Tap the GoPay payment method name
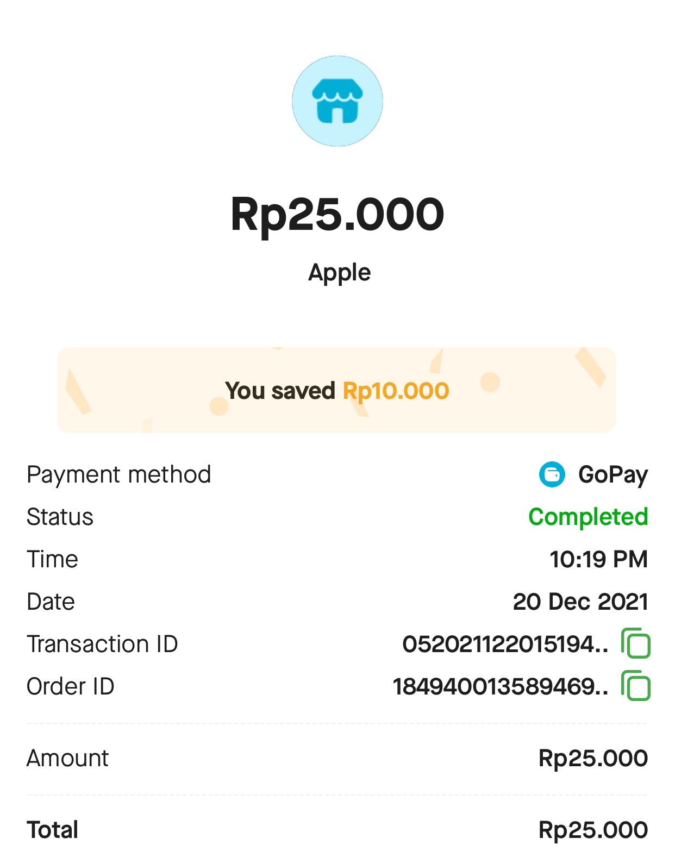Viewport: 675px width, 851px height. point(612,474)
